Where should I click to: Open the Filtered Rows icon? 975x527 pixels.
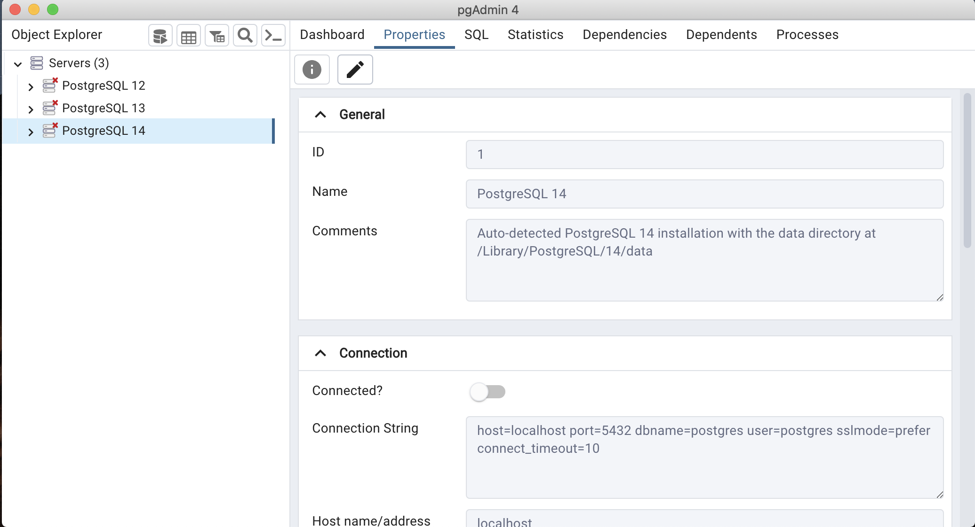click(217, 36)
